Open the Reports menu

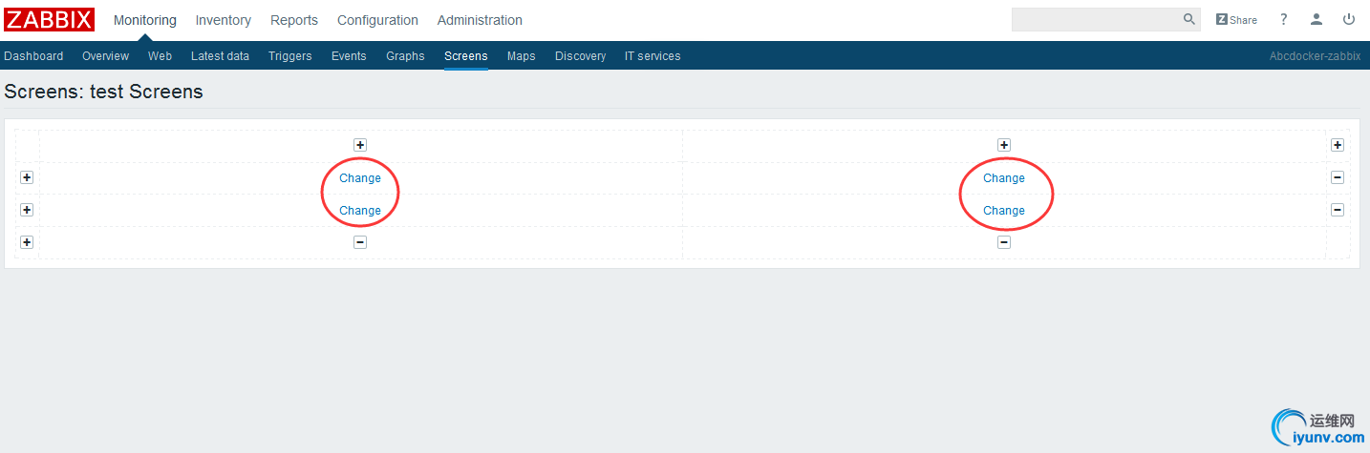click(294, 20)
